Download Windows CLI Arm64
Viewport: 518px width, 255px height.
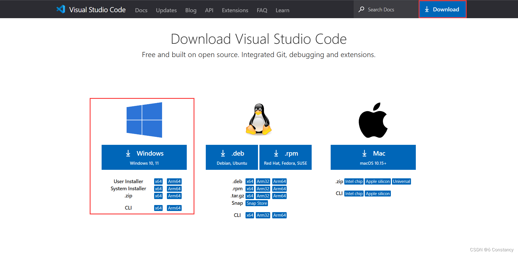pyautogui.click(x=174, y=208)
